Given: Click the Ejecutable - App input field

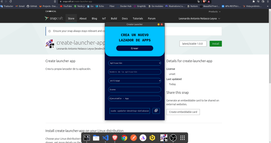Looking at the screenshot, I should (135, 98).
